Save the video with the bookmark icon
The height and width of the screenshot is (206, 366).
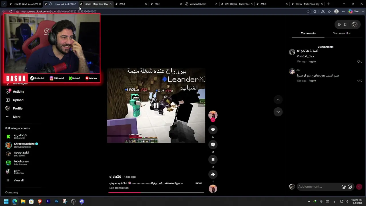(x=213, y=160)
